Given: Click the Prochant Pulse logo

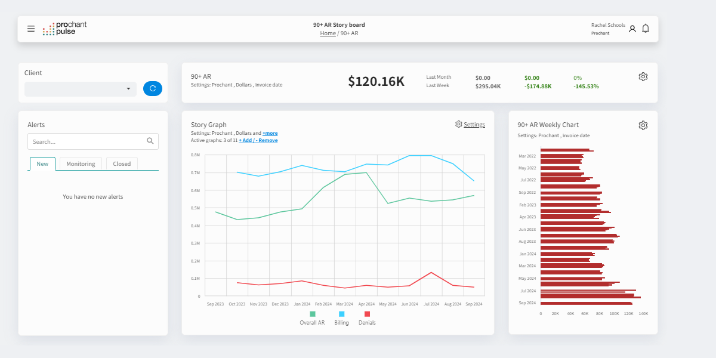Looking at the screenshot, I should click(x=64, y=29).
